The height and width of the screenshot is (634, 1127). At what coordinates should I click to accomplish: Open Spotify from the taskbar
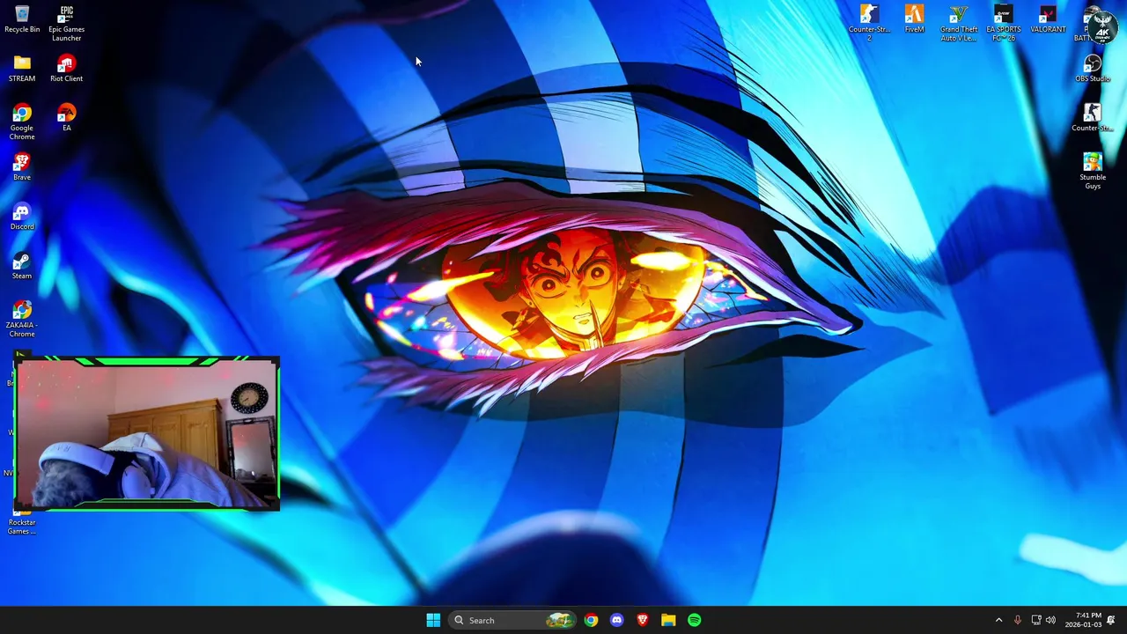[x=695, y=620]
